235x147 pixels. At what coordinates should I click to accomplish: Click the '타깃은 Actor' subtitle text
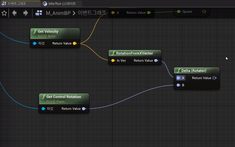pos(47,36)
